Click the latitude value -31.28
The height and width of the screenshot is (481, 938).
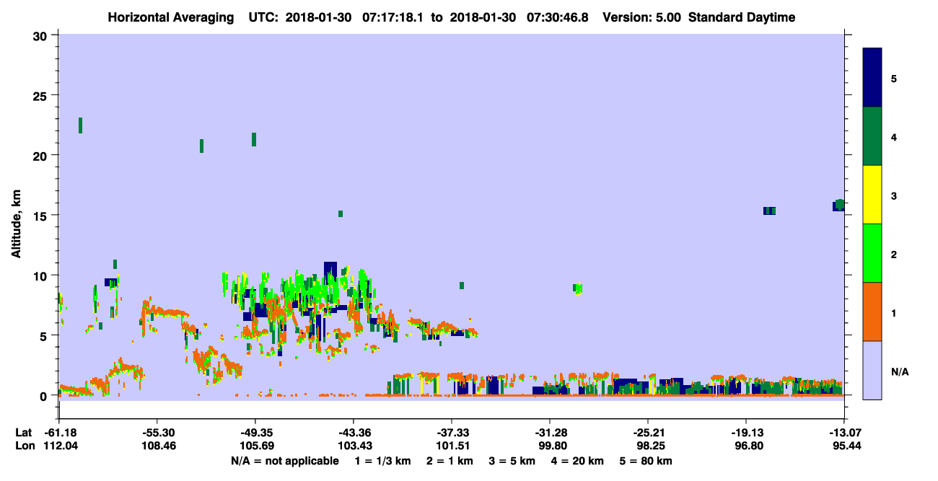pos(549,433)
